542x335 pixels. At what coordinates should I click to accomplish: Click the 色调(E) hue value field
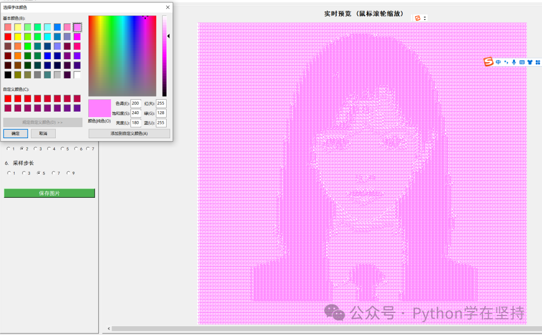135,104
